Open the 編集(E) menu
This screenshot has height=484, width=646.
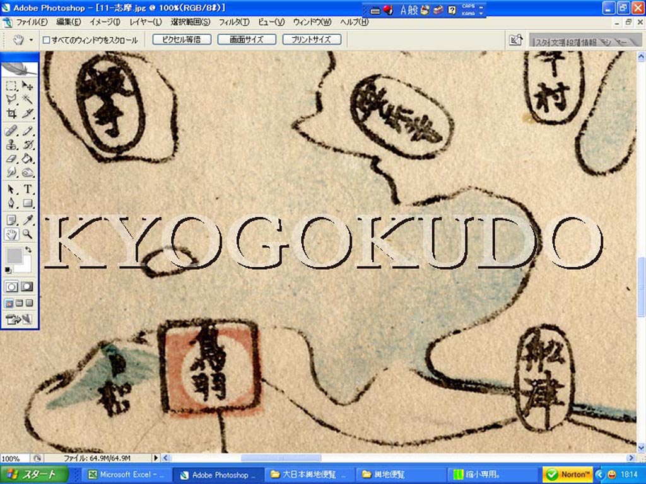tap(69, 22)
